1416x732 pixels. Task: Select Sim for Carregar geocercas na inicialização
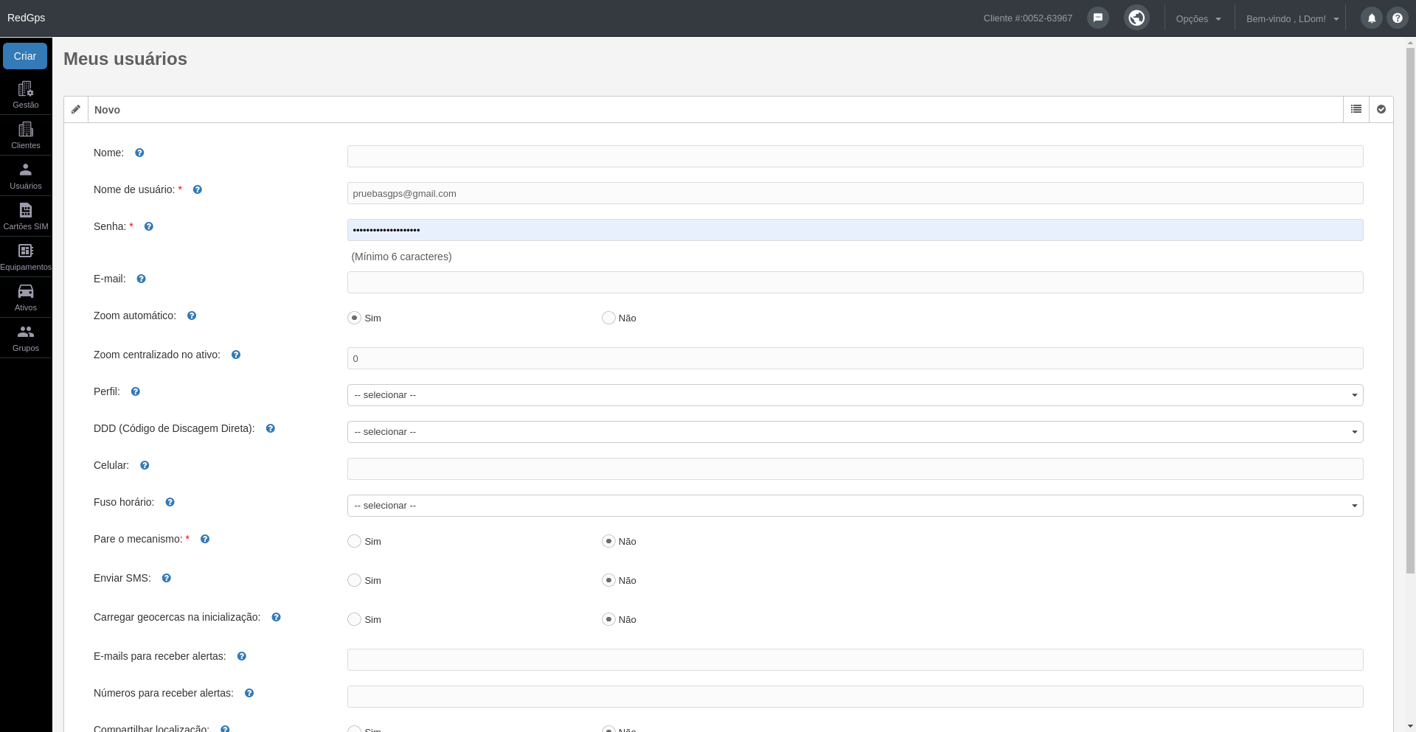point(354,619)
